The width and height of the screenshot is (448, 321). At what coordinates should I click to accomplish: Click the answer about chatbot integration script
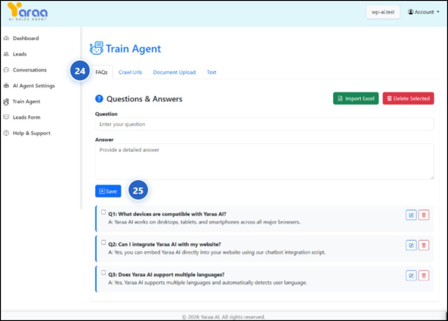(x=217, y=252)
